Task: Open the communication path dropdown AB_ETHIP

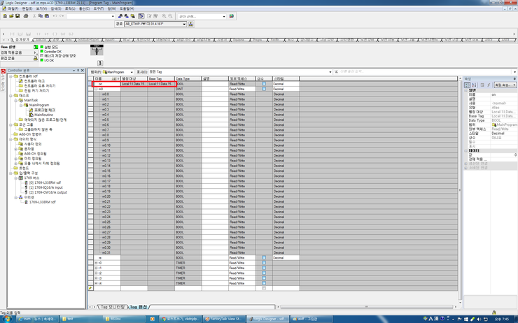Action: (184, 24)
